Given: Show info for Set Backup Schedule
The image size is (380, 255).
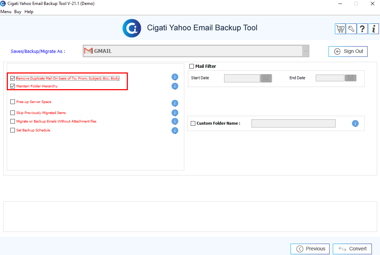Looking at the screenshot, I should 175,131.
